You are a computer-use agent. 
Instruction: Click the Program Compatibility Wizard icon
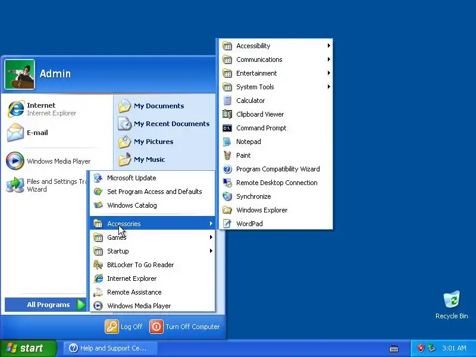[x=227, y=169]
